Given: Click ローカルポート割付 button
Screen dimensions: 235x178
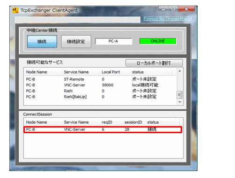Looking at the screenshot, I should (154, 63).
